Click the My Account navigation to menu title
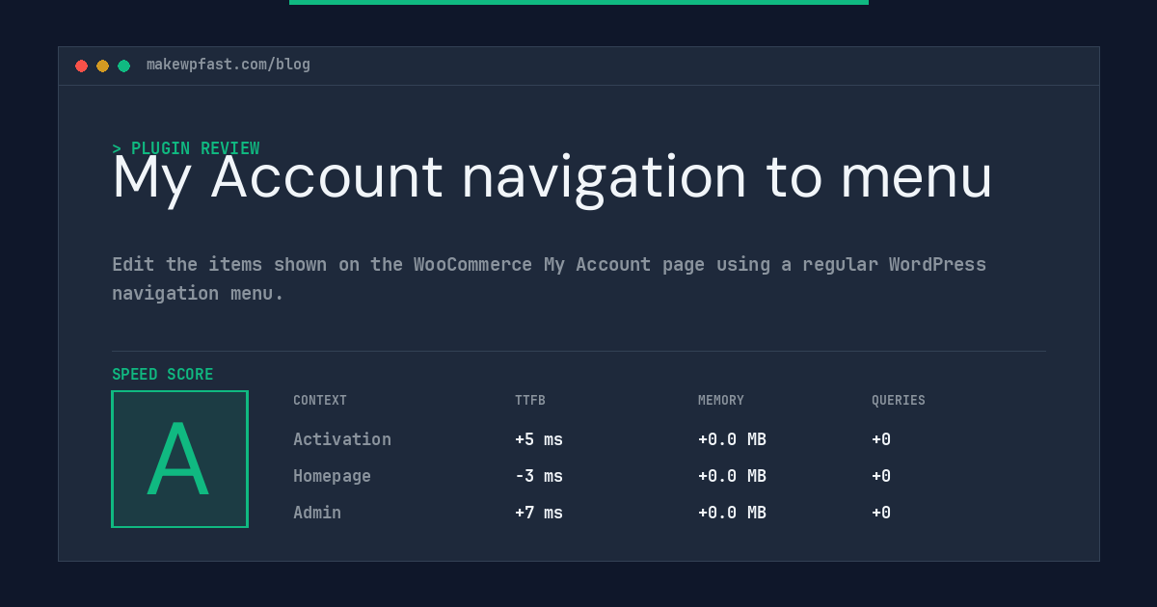Image resolution: width=1157 pixels, height=607 pixels. (552, 178)
